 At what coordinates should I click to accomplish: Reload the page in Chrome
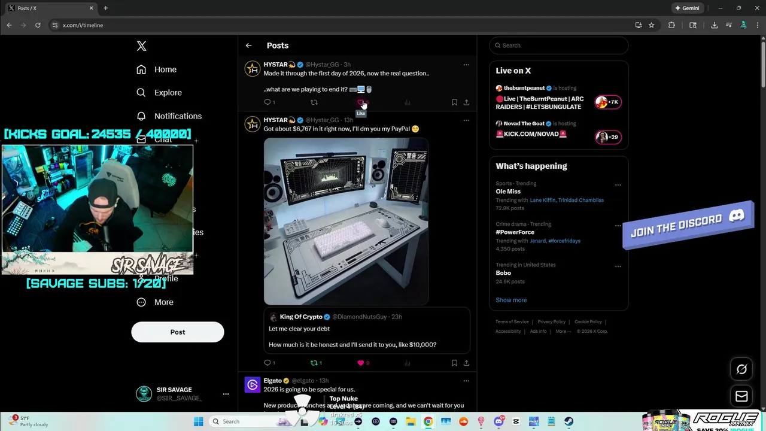pos(38,25)
